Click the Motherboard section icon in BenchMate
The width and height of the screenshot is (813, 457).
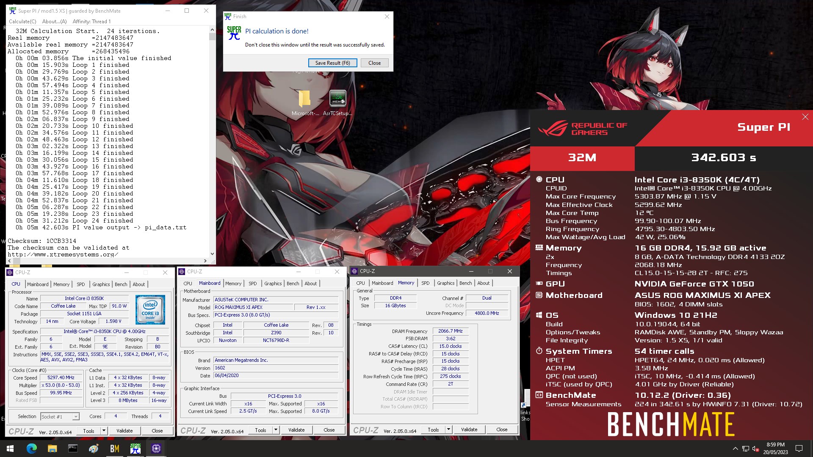539,295
